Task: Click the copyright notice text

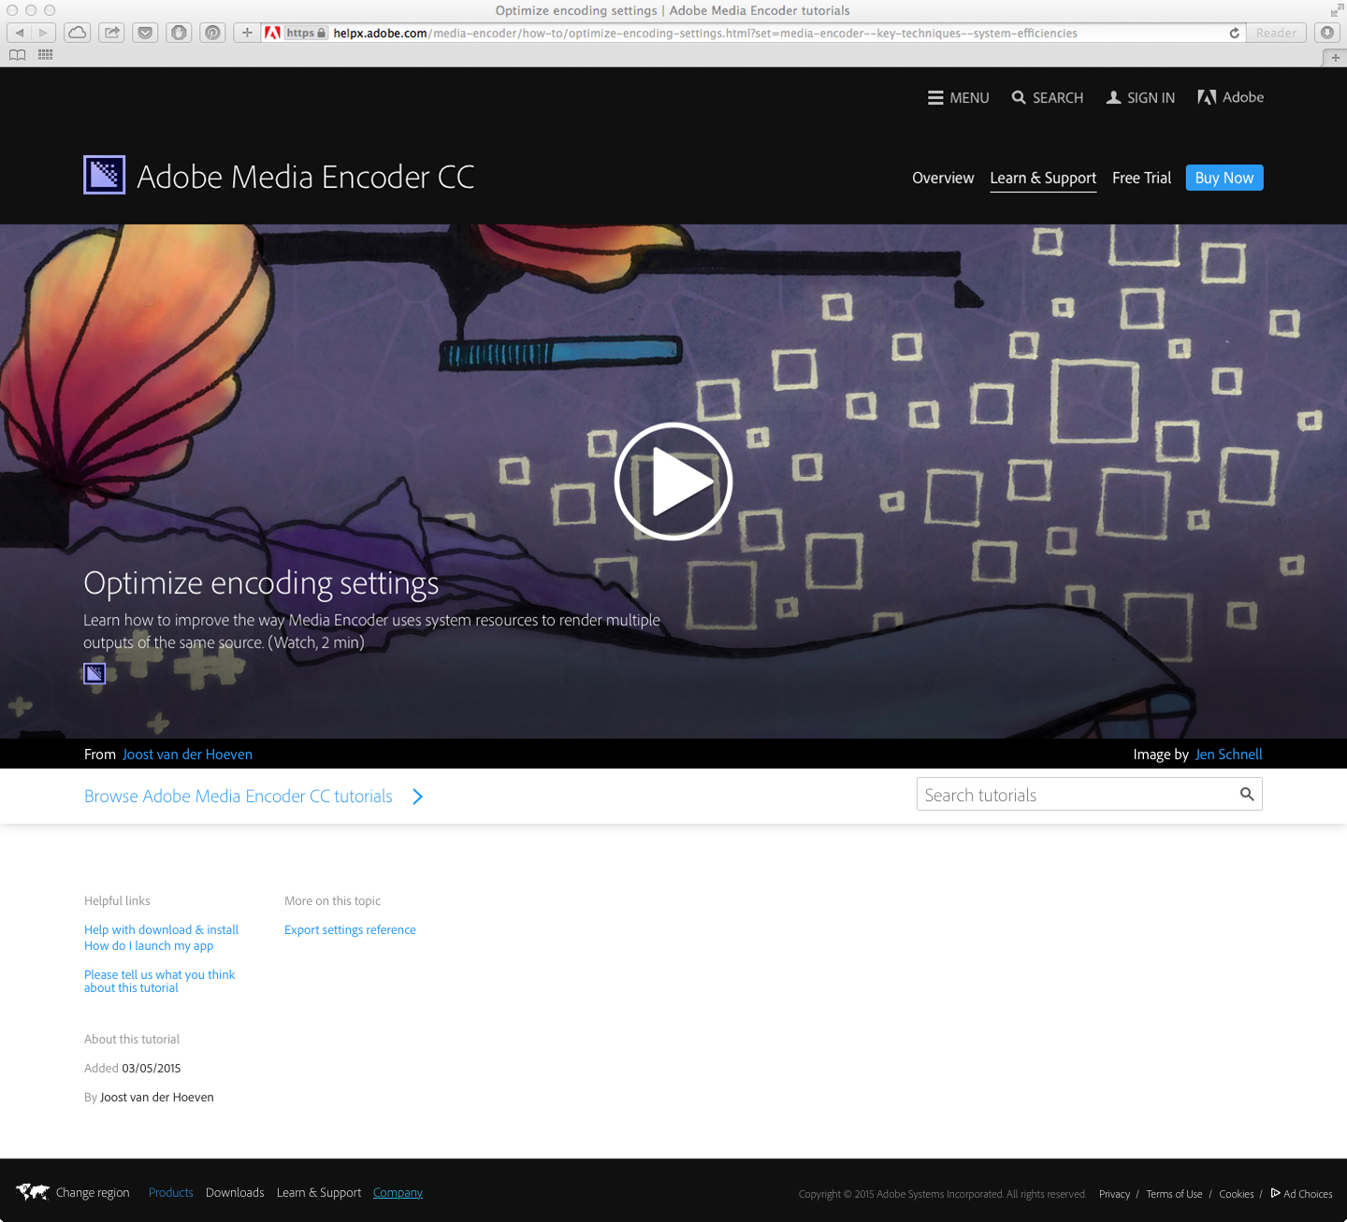Action: pyautogui.click(x=942, y=1194)
